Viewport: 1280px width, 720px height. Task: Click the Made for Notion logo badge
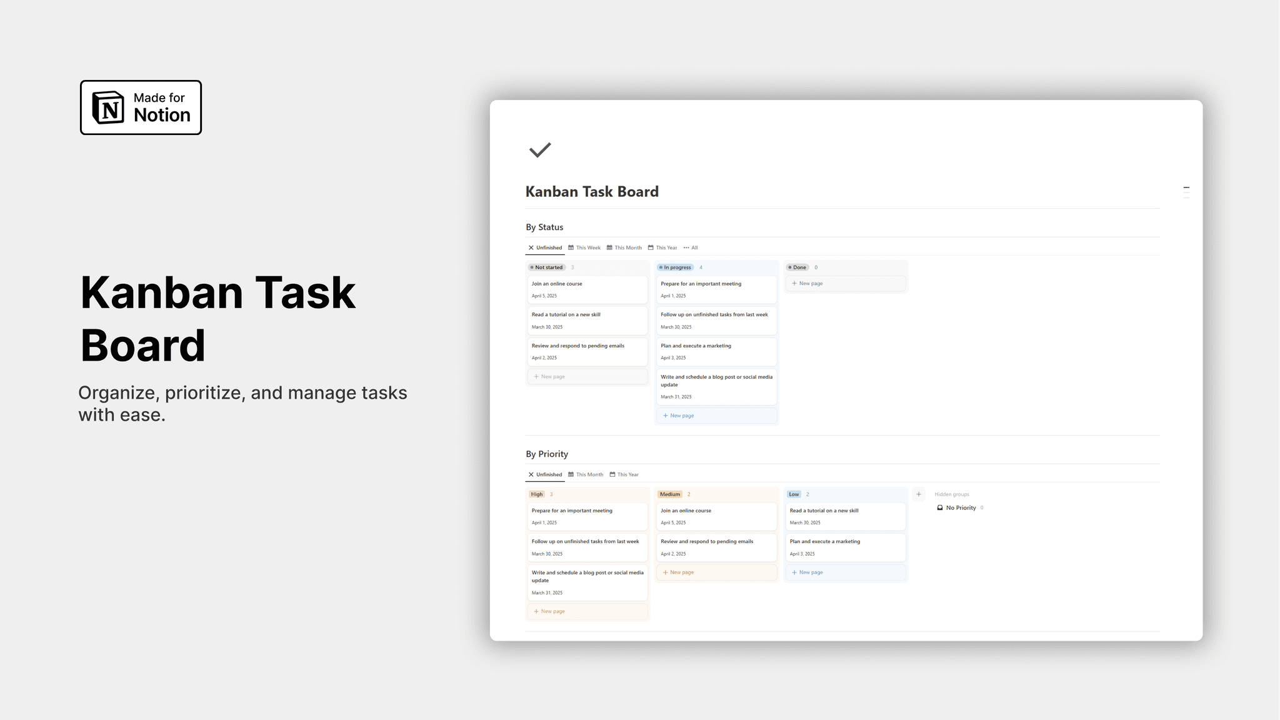pos(141,107)
